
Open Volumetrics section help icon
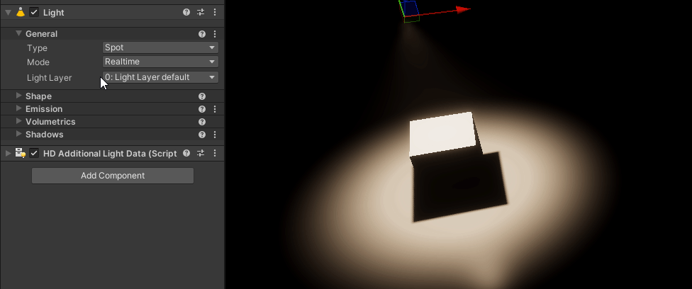tap(201, 122)
